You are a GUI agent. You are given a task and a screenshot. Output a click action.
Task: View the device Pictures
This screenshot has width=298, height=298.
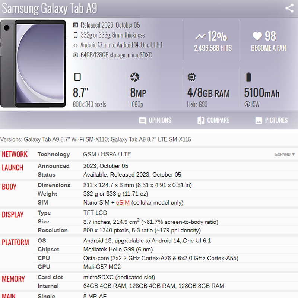coord(272,120)
